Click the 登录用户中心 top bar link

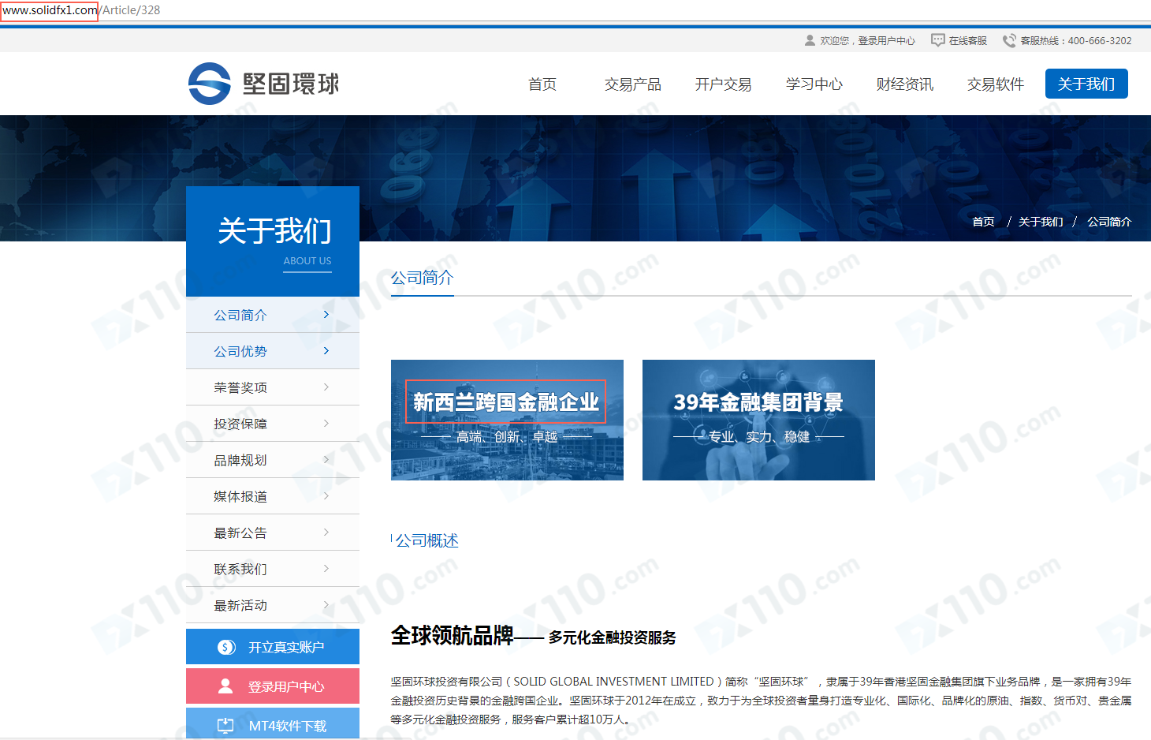pyautogui.click(x=885, y=40)
